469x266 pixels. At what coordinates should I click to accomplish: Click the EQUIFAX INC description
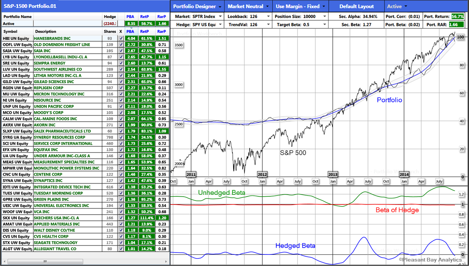point(68,149)
